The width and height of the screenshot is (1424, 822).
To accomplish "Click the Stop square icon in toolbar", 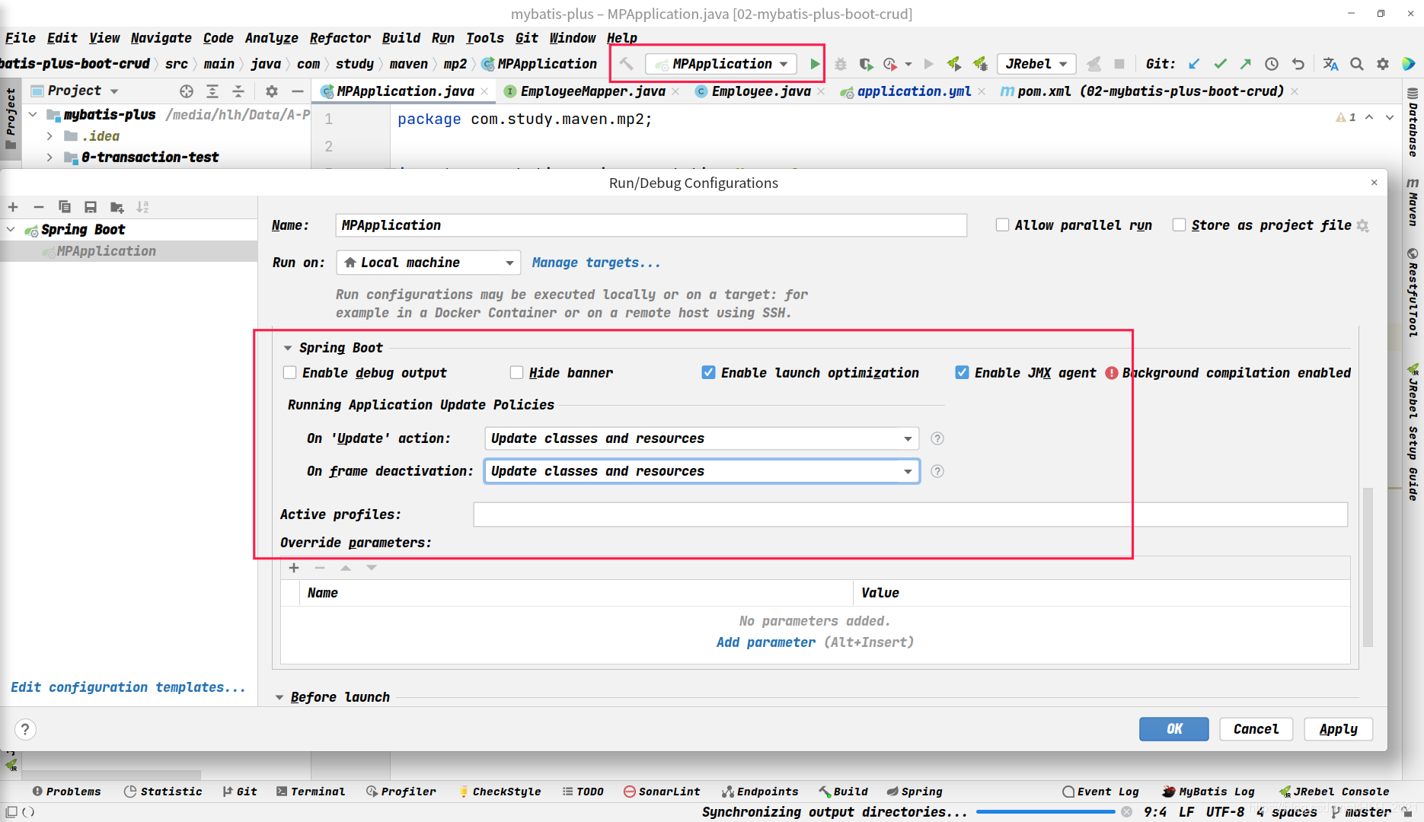I will coord(1119,64).
